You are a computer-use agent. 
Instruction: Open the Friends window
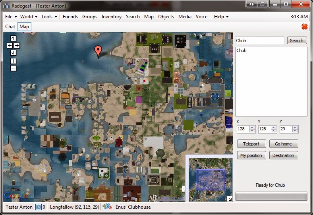click(x=70, y=17)
